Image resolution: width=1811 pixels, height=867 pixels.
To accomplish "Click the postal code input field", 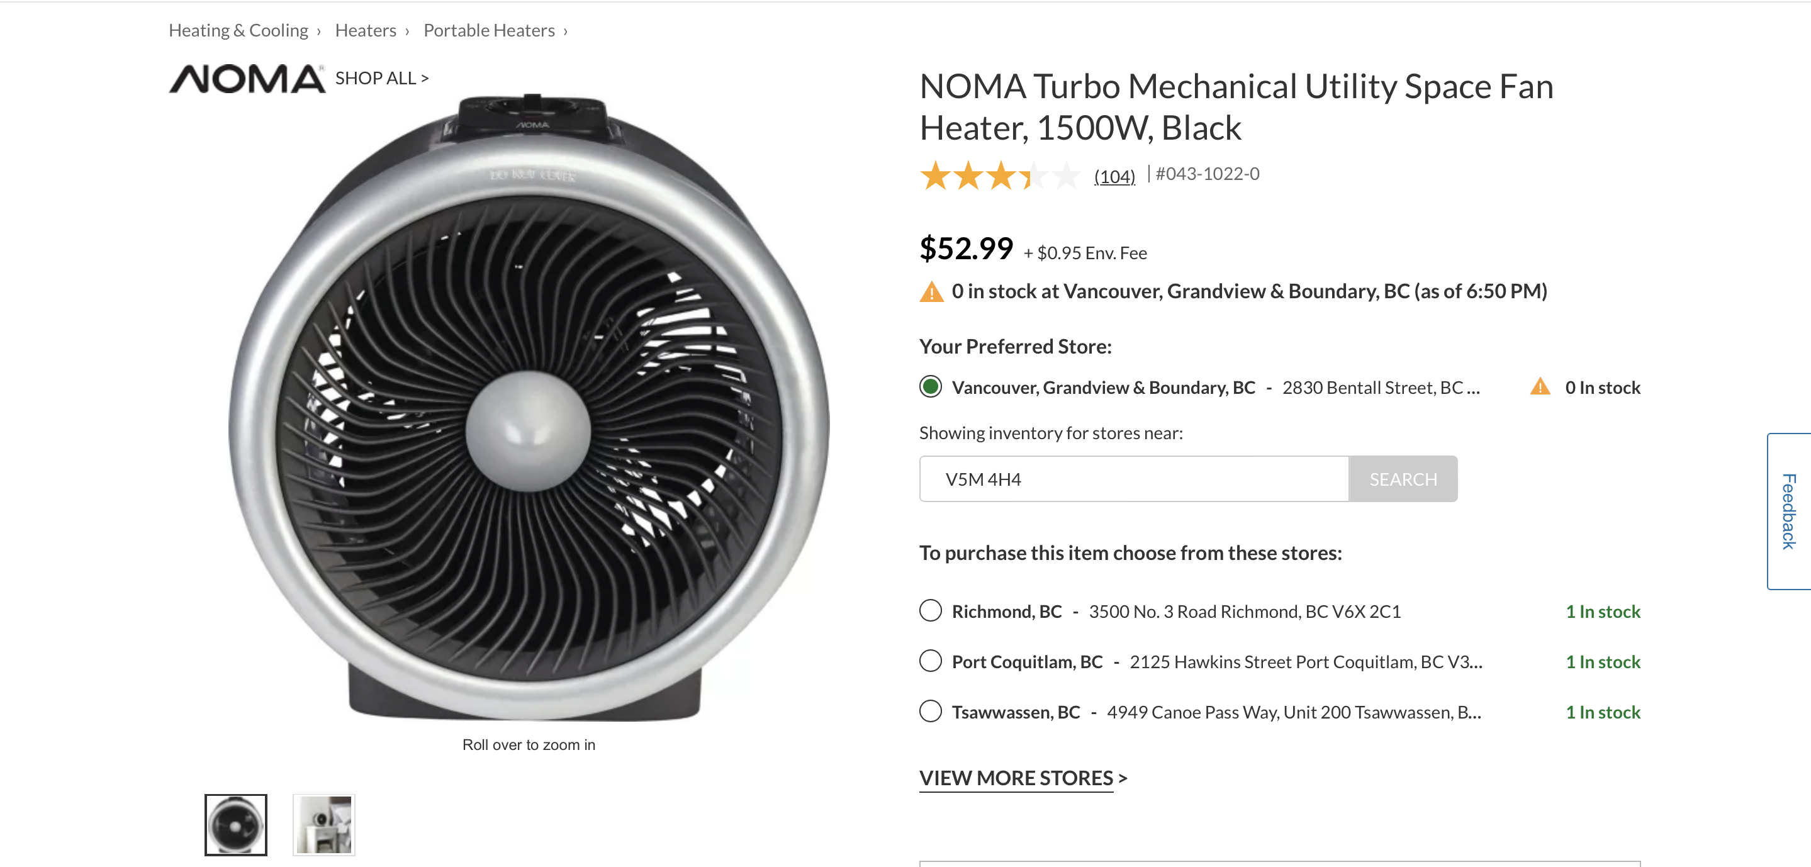I will pos(1134,479).
